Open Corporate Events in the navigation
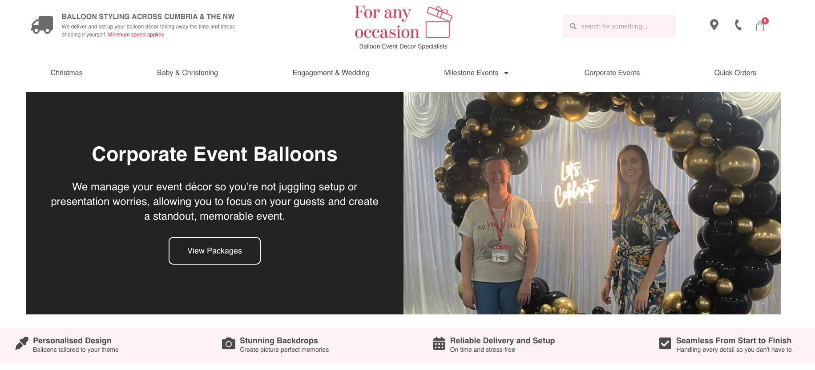Viewport: 815px width, 370px height. [612, 73]
